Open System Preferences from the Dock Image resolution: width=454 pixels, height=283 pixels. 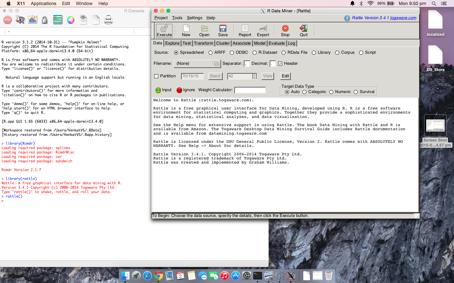pyautogui.click(x=247, y=276)
